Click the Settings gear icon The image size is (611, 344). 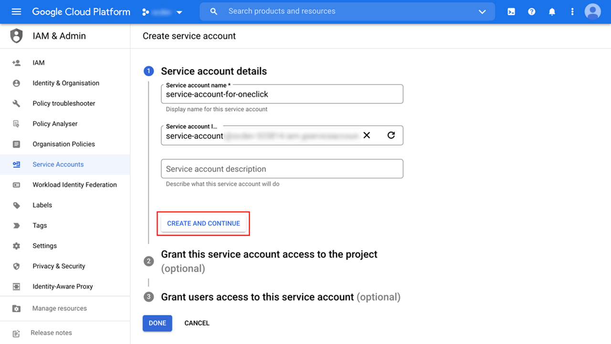16,246
